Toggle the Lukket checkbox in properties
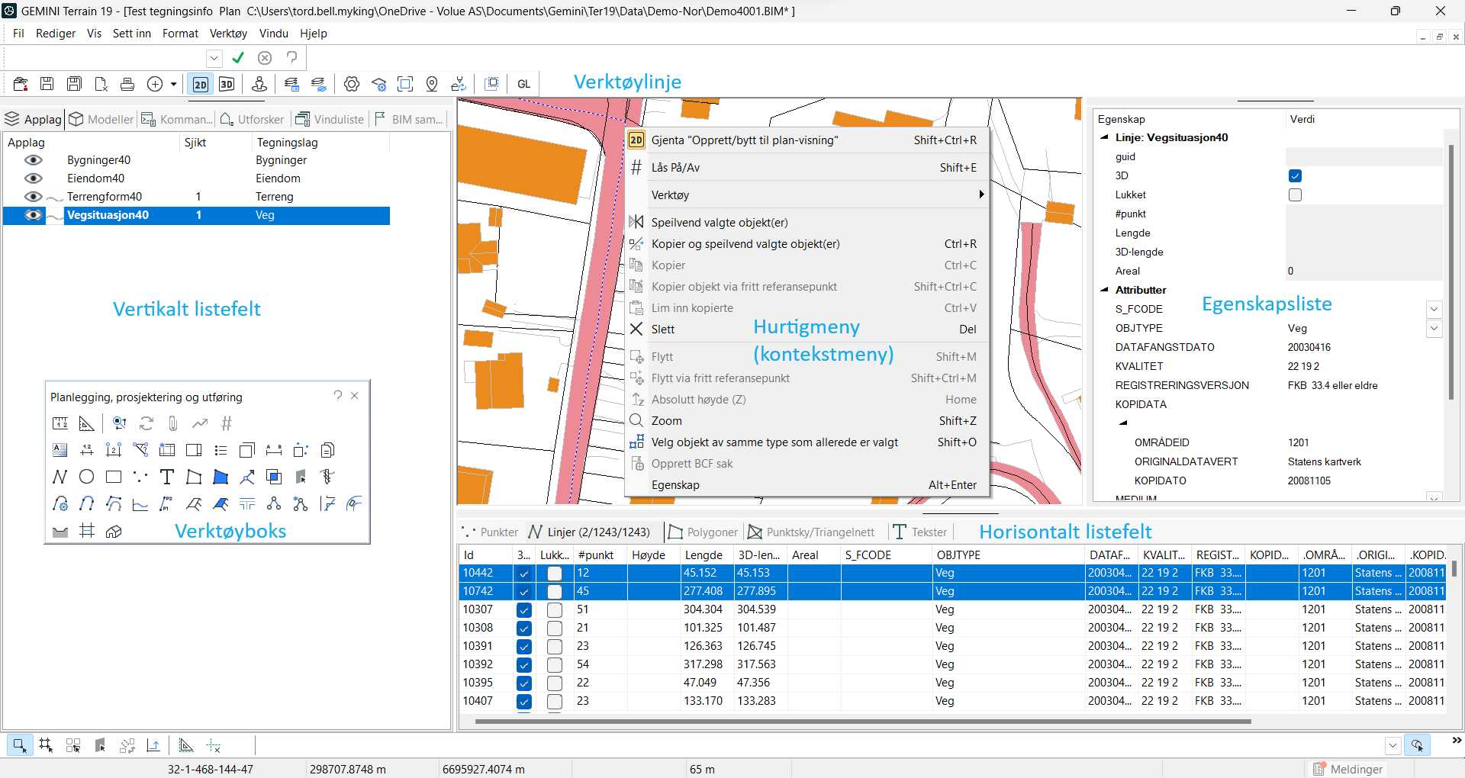 coord(1295,195)
